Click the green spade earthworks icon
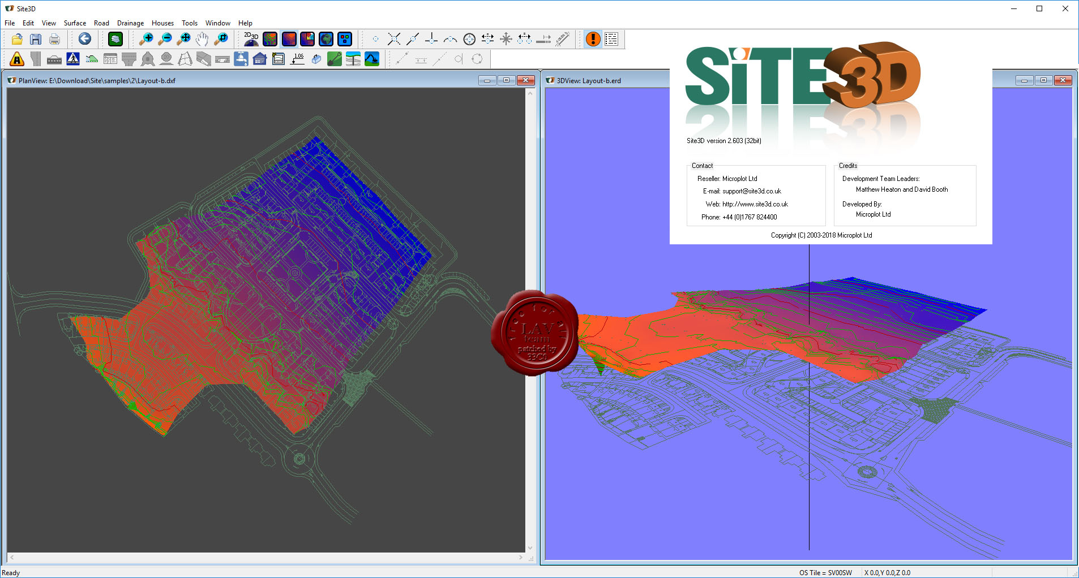The width and height of the screenshot is (1079, 578). pos(335,59)
